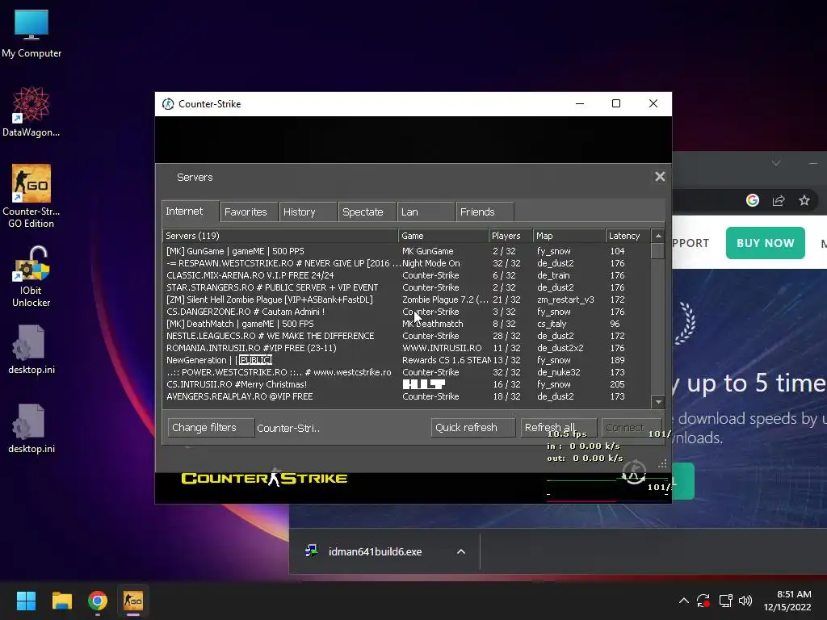Select CLASSIC.MIX-ARENA.RO server row

tap(407, 275)
